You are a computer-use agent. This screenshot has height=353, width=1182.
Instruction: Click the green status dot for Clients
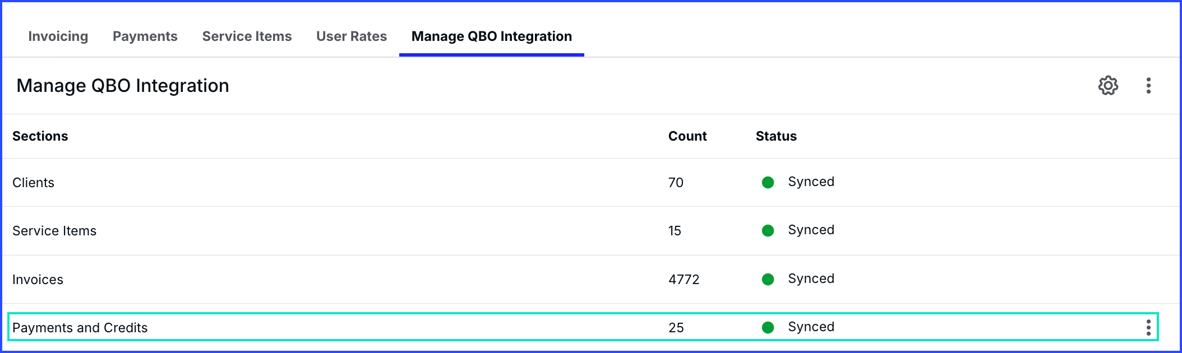tap(768, 182)
